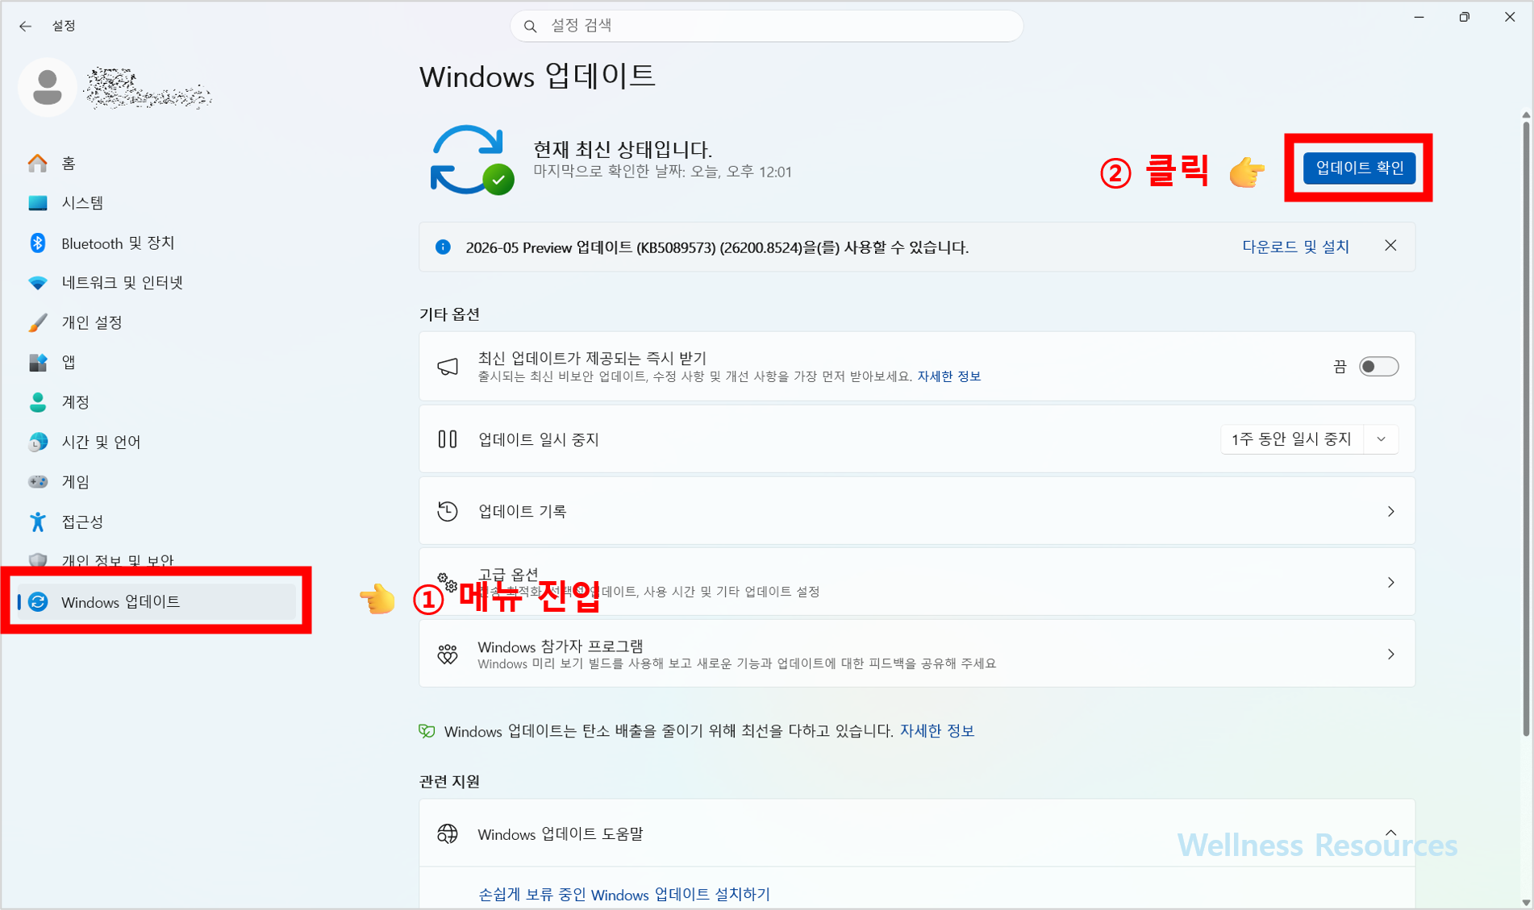The height and width of the screenshot is (910, 1534).
Task: Click the scrollbar down arrow
Action: [x=1526, y=902]
